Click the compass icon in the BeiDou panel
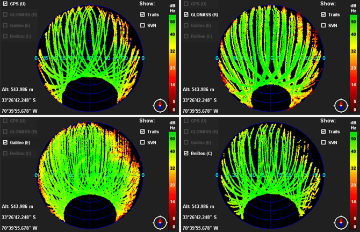Screen dimensions: 360x232 click(x=340, y=222)
